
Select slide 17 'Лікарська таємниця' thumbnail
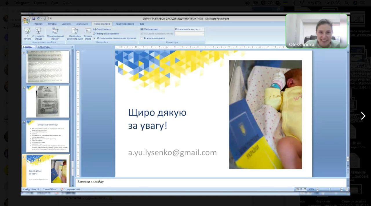pos(48,136)
